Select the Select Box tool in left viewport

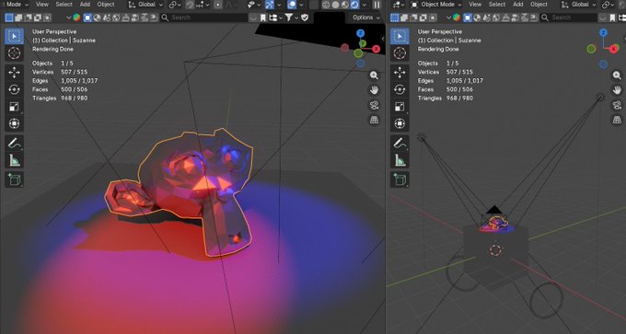point(14,36)
